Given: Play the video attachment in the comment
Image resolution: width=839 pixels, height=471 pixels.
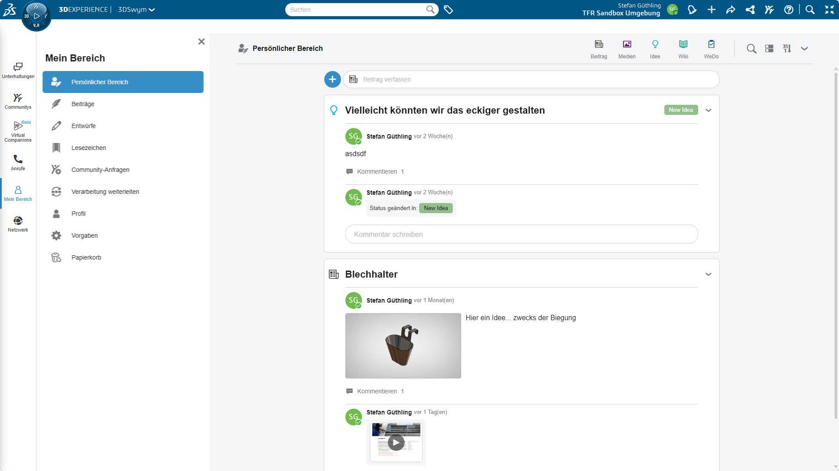Looking at the screenshot, I should click(x=396, y=442).
